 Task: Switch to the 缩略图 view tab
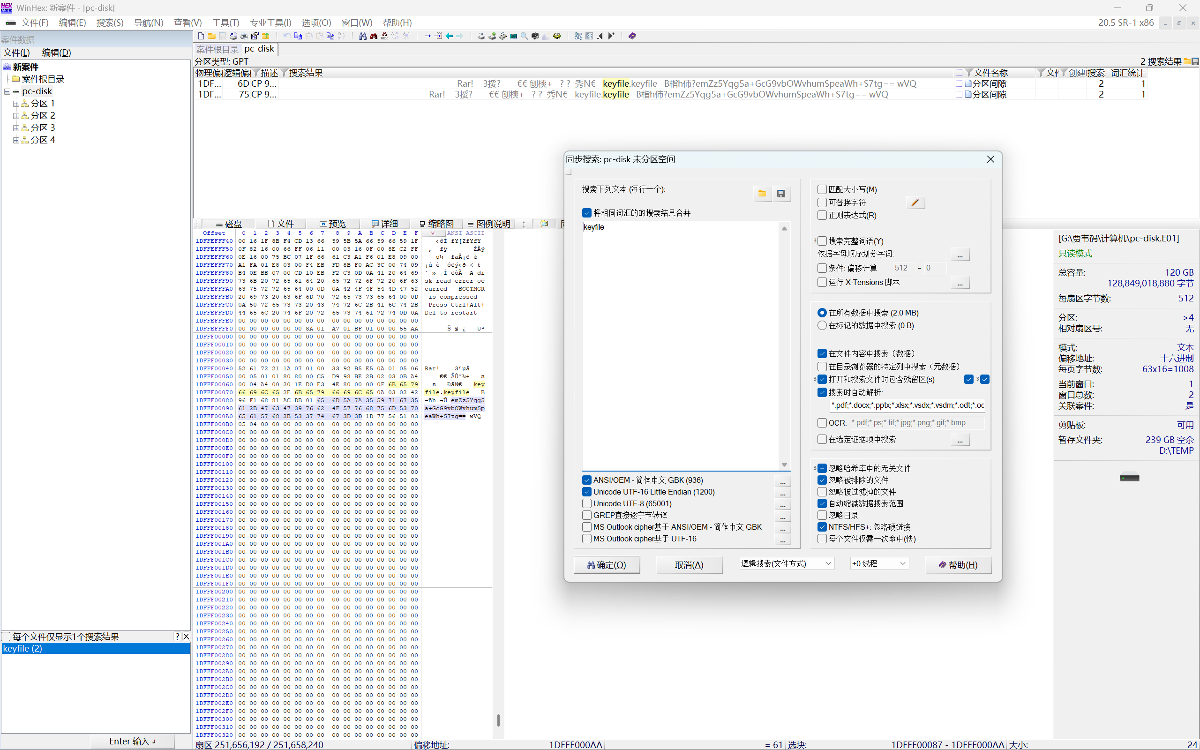coord(436,224)
